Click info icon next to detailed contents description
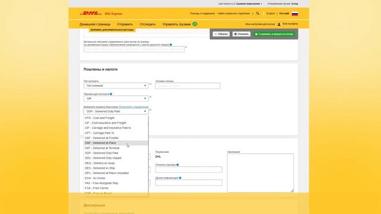Screen dimensions: 381x214 click(x=171, y=45)
